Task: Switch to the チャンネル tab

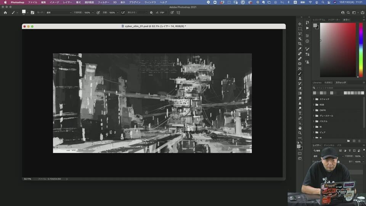Action: [x=329, y=145]
